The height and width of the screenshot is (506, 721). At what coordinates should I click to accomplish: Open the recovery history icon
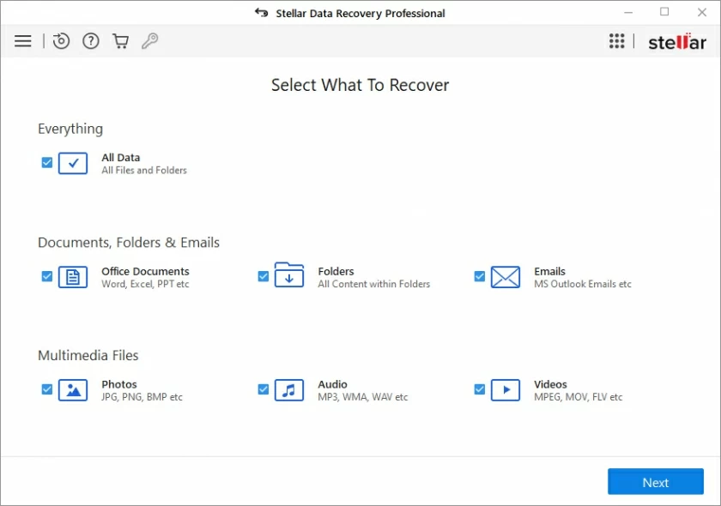(x=60, y=40)
